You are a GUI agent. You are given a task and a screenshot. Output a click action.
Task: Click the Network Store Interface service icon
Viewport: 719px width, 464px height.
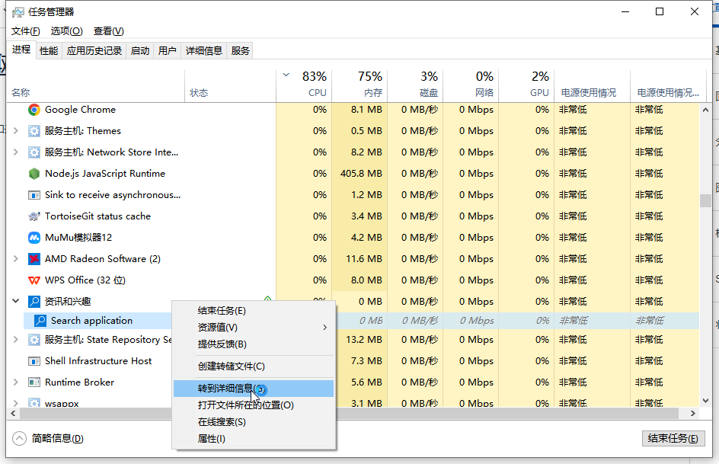click(34, 152)
